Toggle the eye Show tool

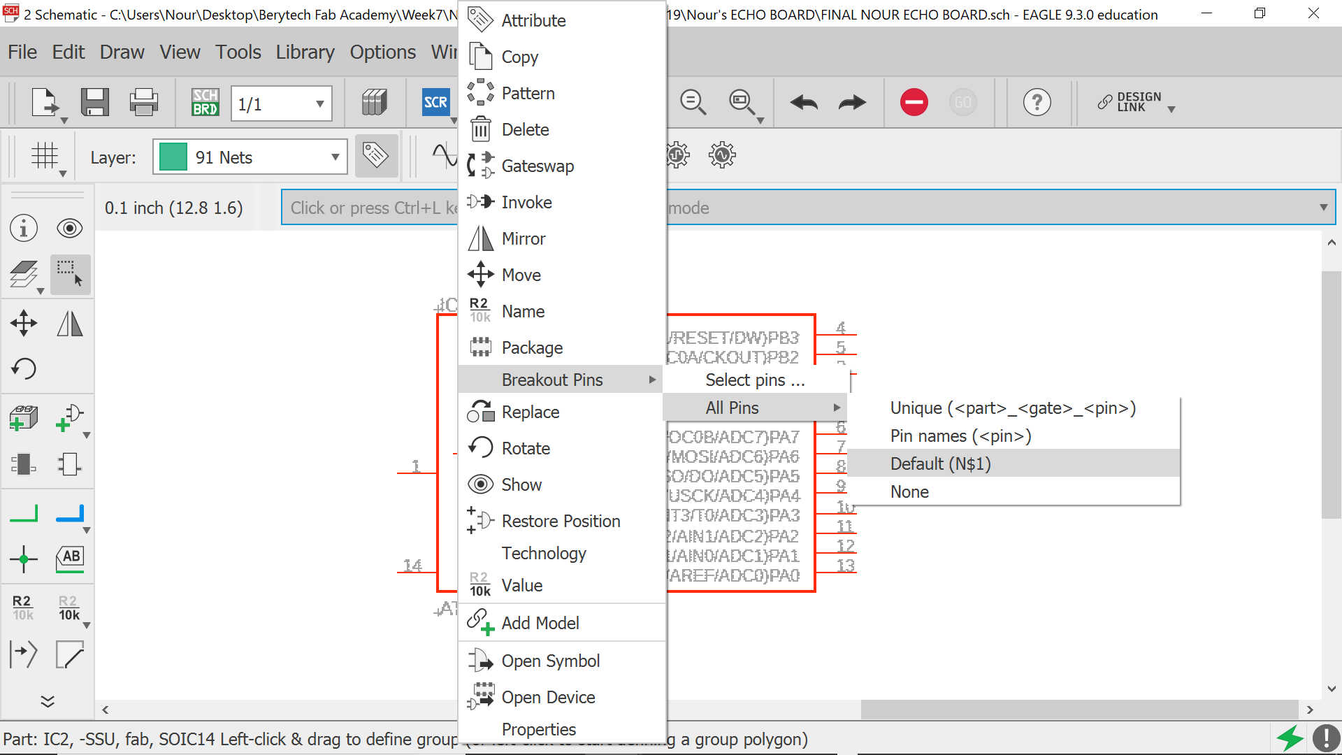69,228
